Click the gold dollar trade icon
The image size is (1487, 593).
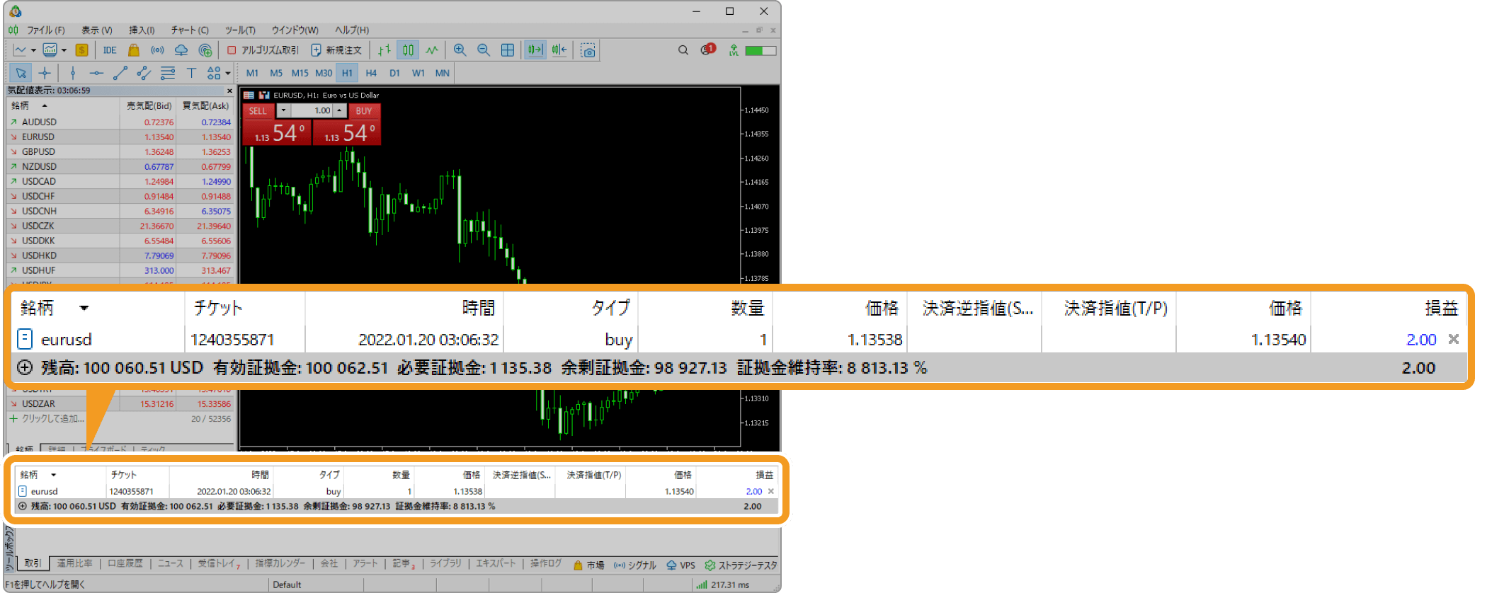pos(82,50)
